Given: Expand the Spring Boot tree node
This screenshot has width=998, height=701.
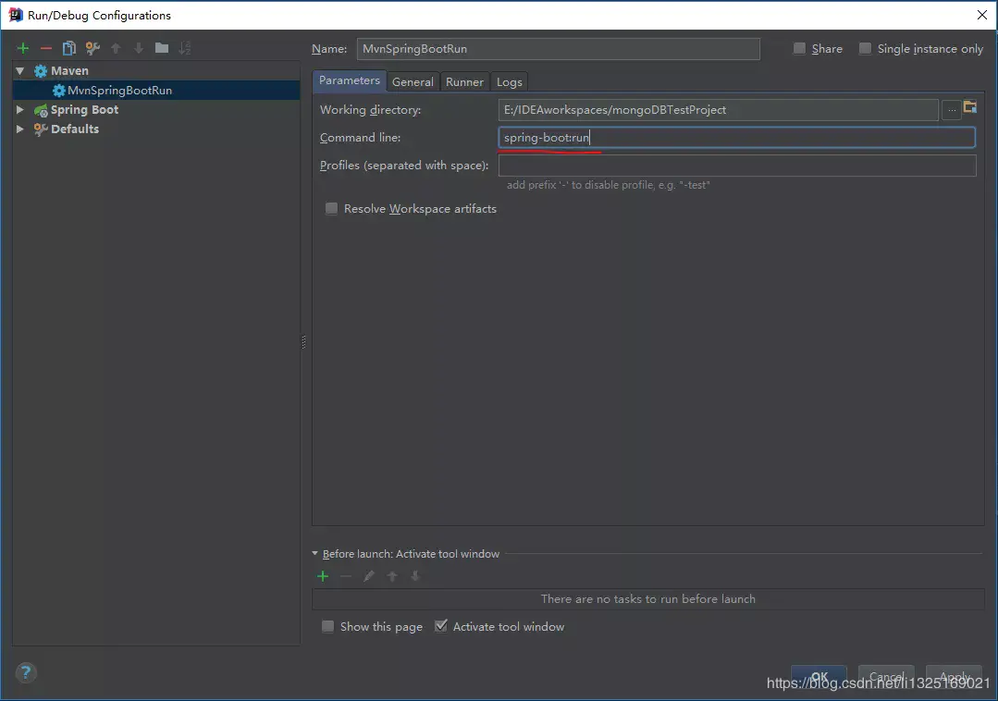Looking at the screenshot, I should pos(20,110).
